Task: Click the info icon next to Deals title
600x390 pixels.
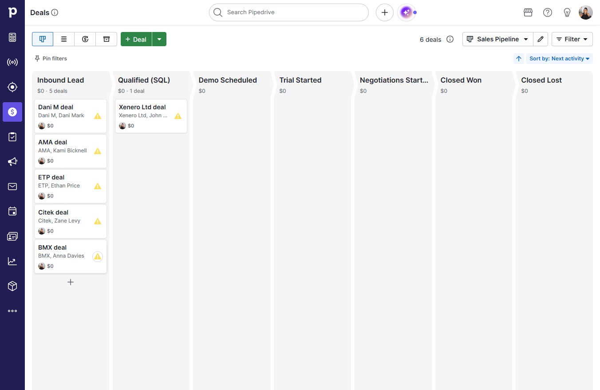Action: coord(55,12)
